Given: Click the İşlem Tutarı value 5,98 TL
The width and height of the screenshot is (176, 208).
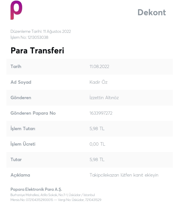Looking at the screenshot, I should 97,129.
